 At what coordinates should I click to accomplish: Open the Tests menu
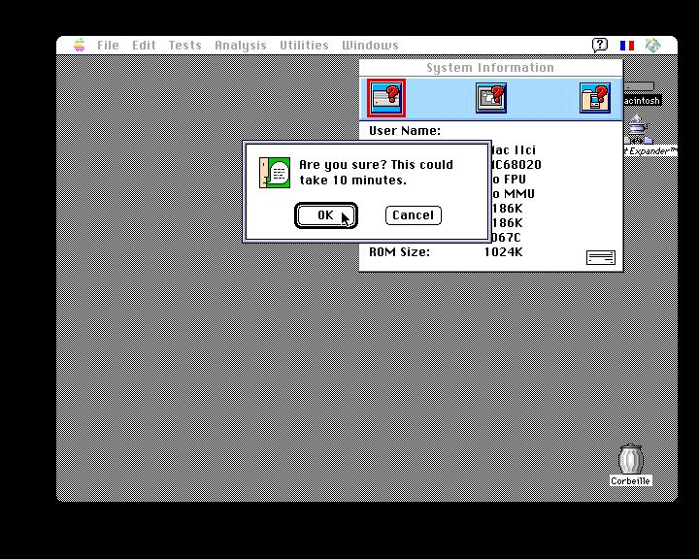click(184, 46)
